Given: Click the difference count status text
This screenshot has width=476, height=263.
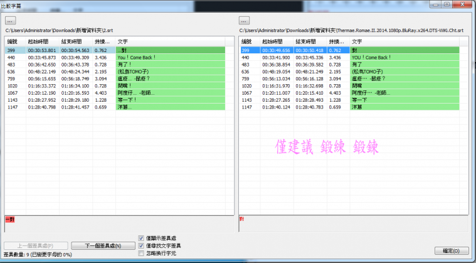Looking at the screenshot, I should tap(38, 254).
